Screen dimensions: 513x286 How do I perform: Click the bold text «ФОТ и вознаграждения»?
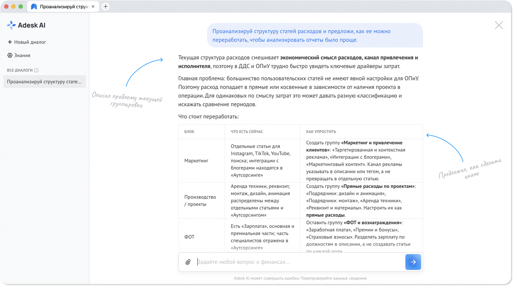tap(372, 223)
